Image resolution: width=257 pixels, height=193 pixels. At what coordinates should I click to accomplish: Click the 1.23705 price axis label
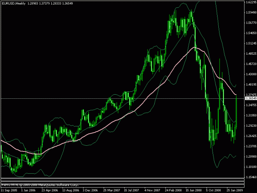(251, 146)
